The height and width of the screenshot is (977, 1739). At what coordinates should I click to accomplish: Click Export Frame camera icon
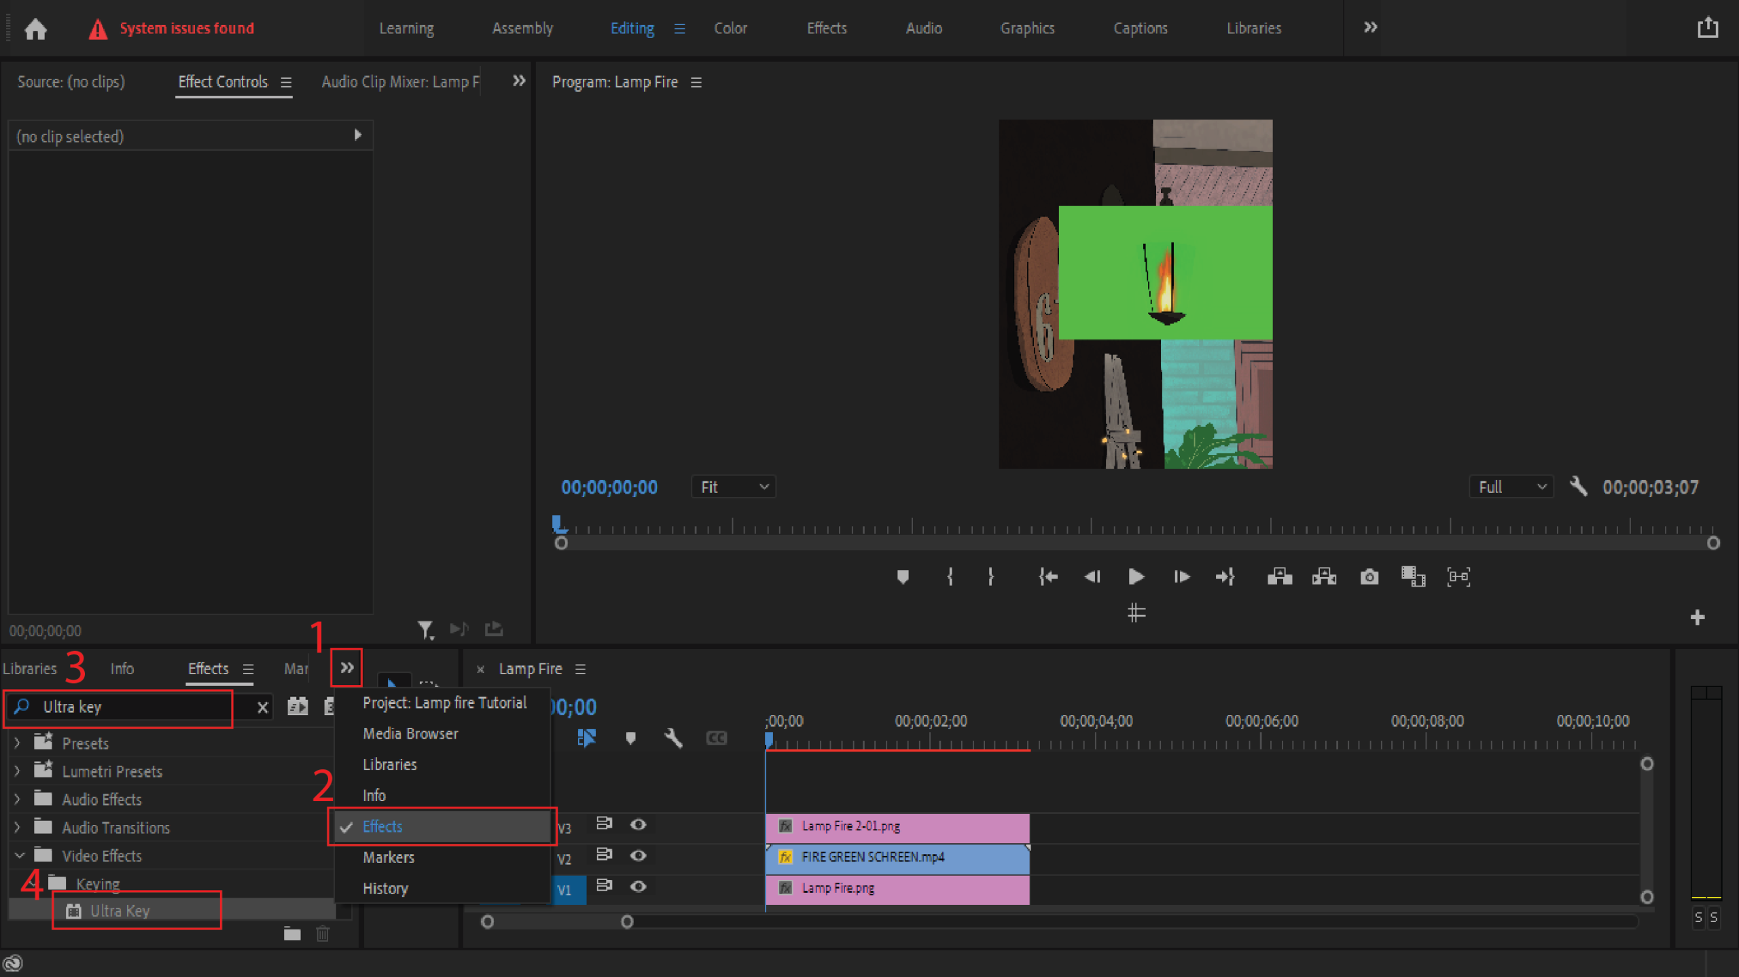pos(1369,577)
